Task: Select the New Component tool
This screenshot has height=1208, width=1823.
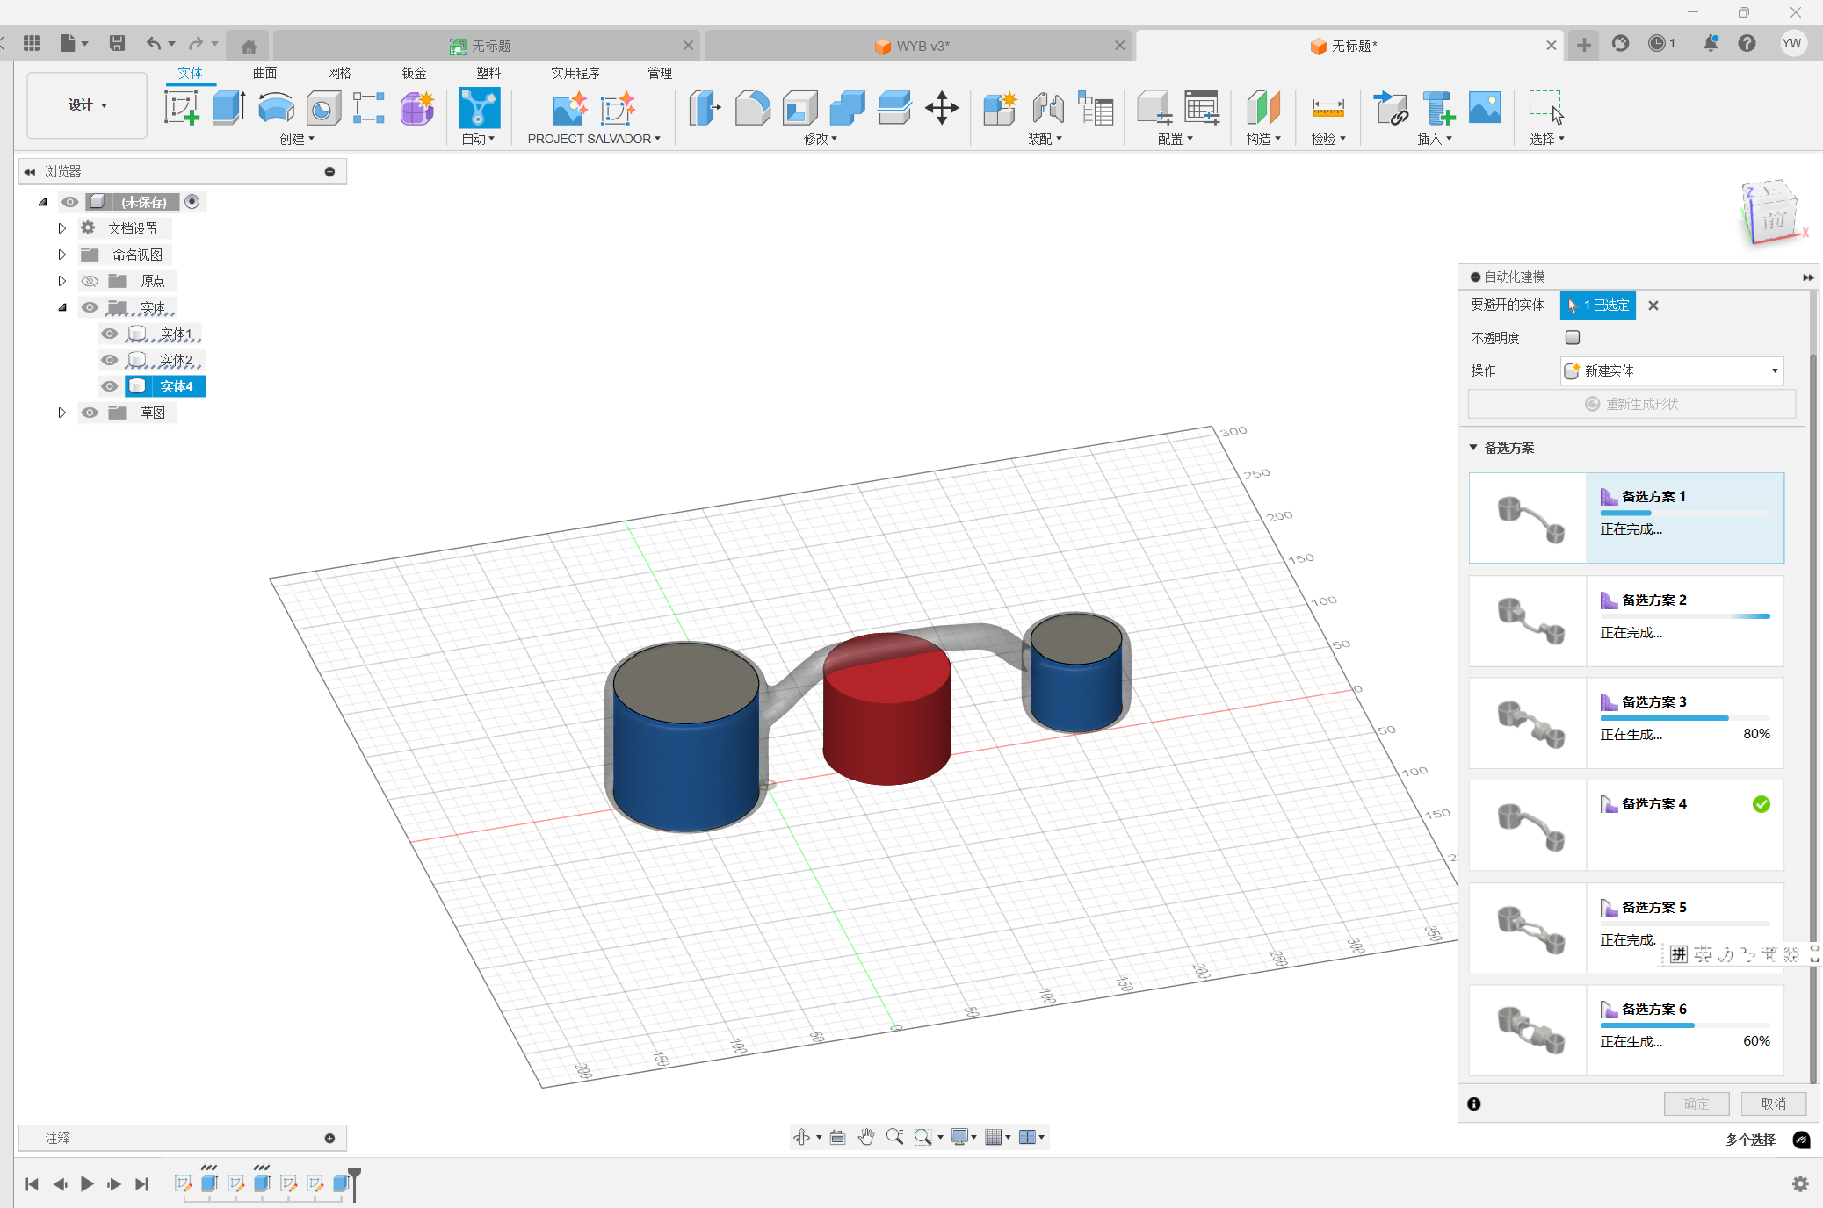Action: pos(1000,108)
